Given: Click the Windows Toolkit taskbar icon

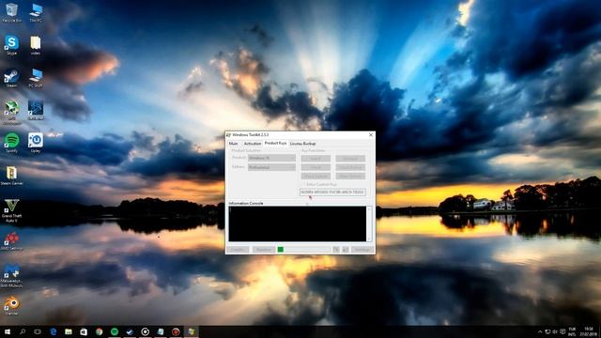Looking at the screenshot, I should click(192, 331).
